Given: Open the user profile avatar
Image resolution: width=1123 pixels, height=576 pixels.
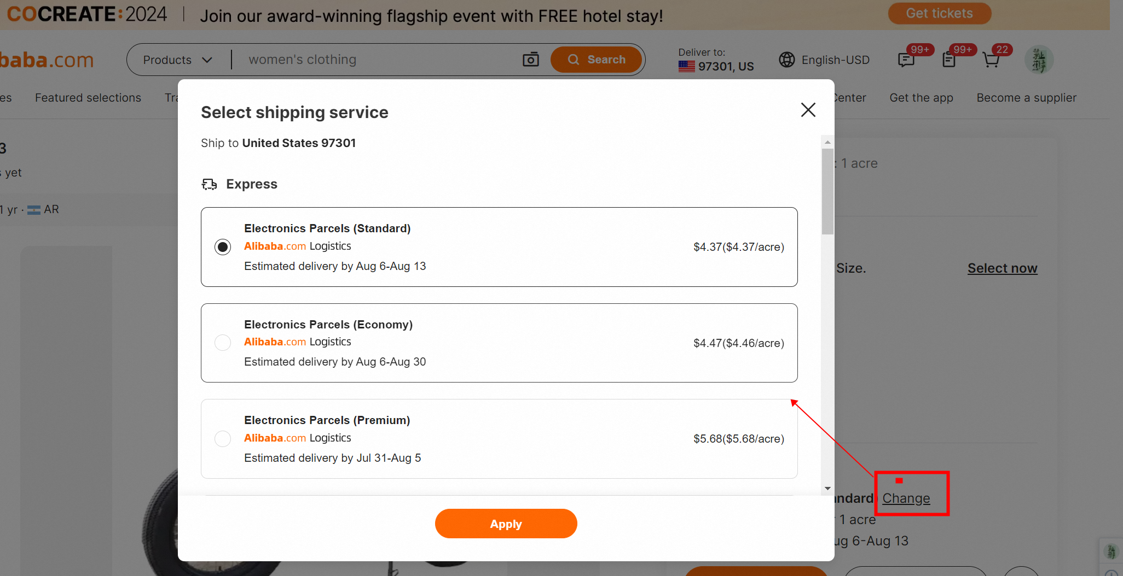Looking at the screenshot, I should [1039, 60].
